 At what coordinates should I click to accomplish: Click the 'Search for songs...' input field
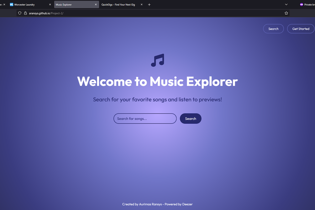pos(145,118)
